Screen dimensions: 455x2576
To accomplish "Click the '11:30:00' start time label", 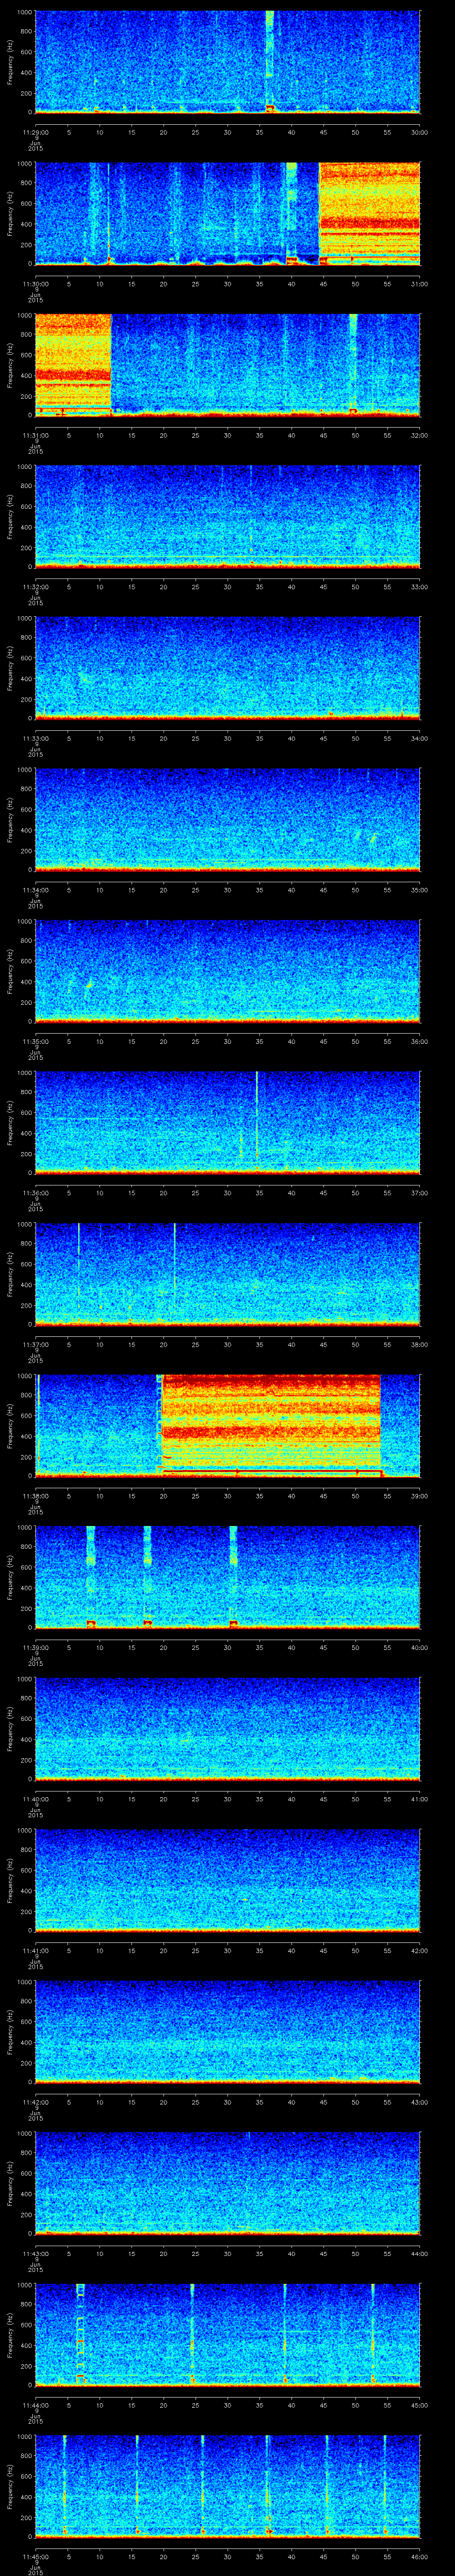I will point(35,284).
